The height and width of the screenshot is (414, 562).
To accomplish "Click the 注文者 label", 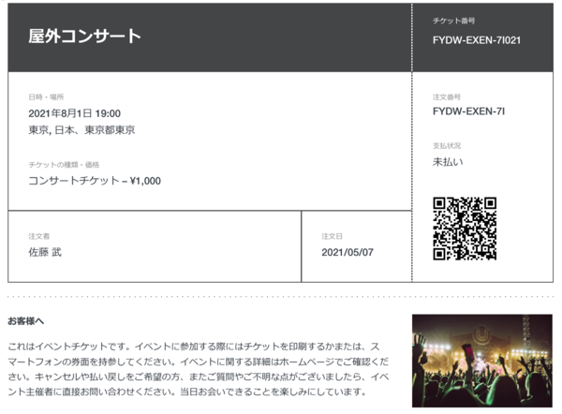I will click(x=39, y=236).
